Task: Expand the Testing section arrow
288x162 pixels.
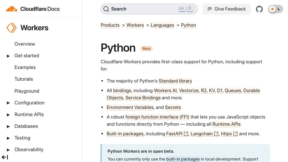Action: coord(8,138)
